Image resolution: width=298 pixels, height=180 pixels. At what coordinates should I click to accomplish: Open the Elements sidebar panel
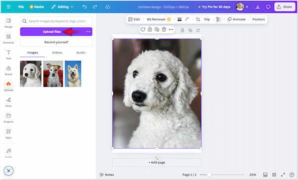[8, 39]
